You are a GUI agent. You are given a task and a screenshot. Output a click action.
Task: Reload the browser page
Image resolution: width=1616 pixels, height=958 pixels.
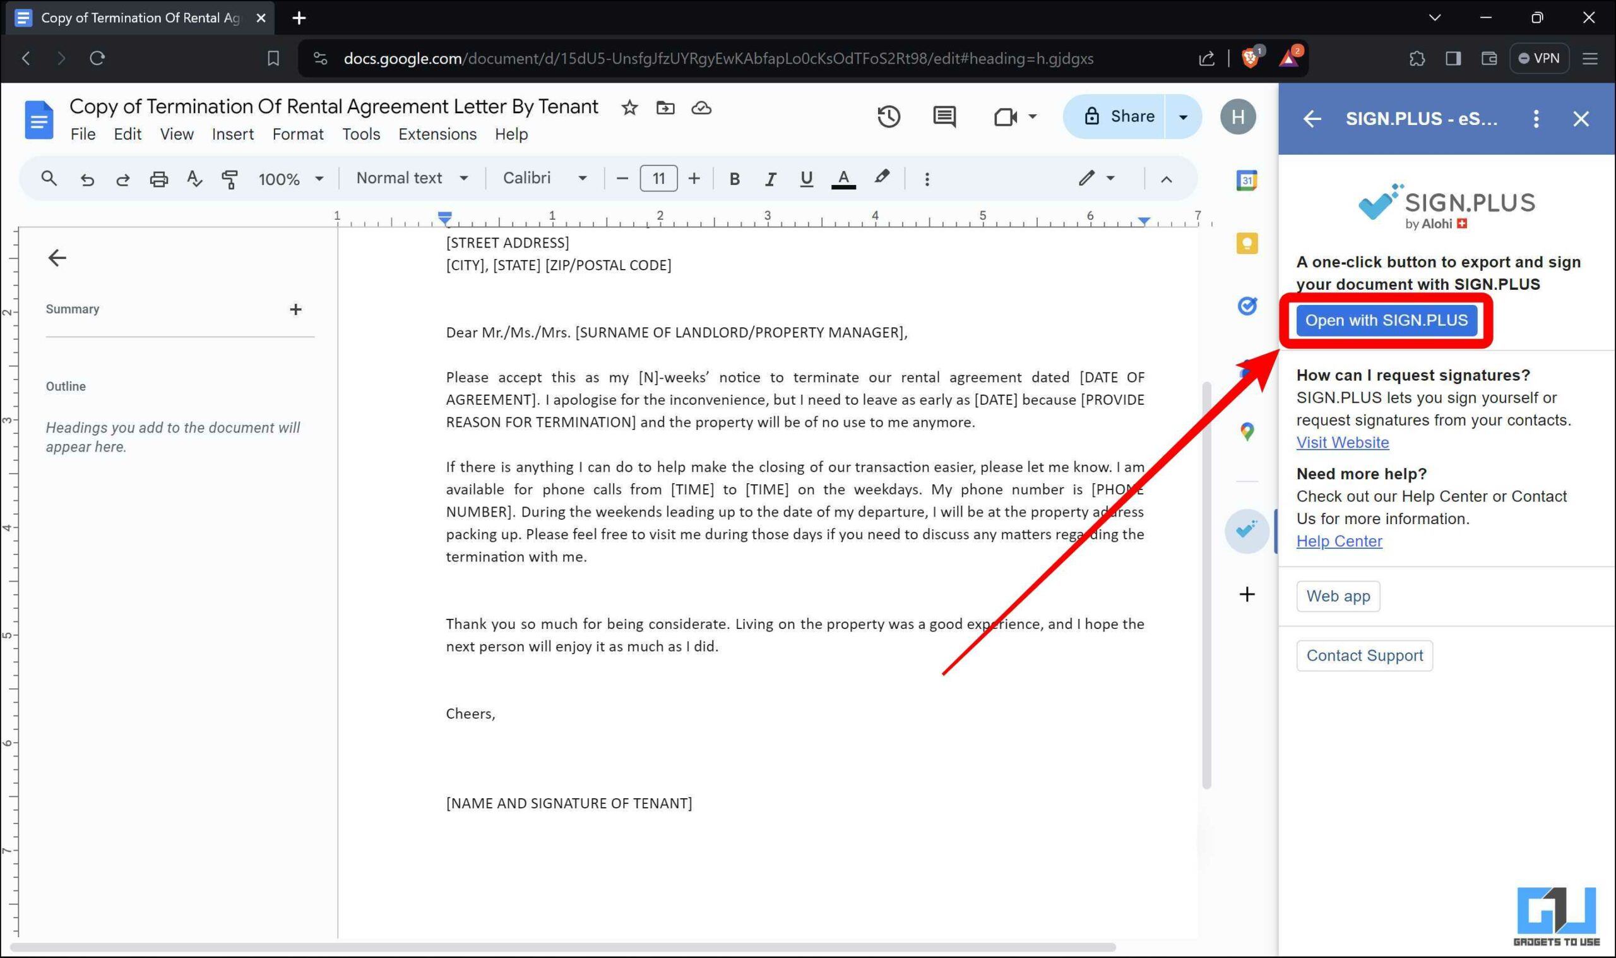[97, 58]
